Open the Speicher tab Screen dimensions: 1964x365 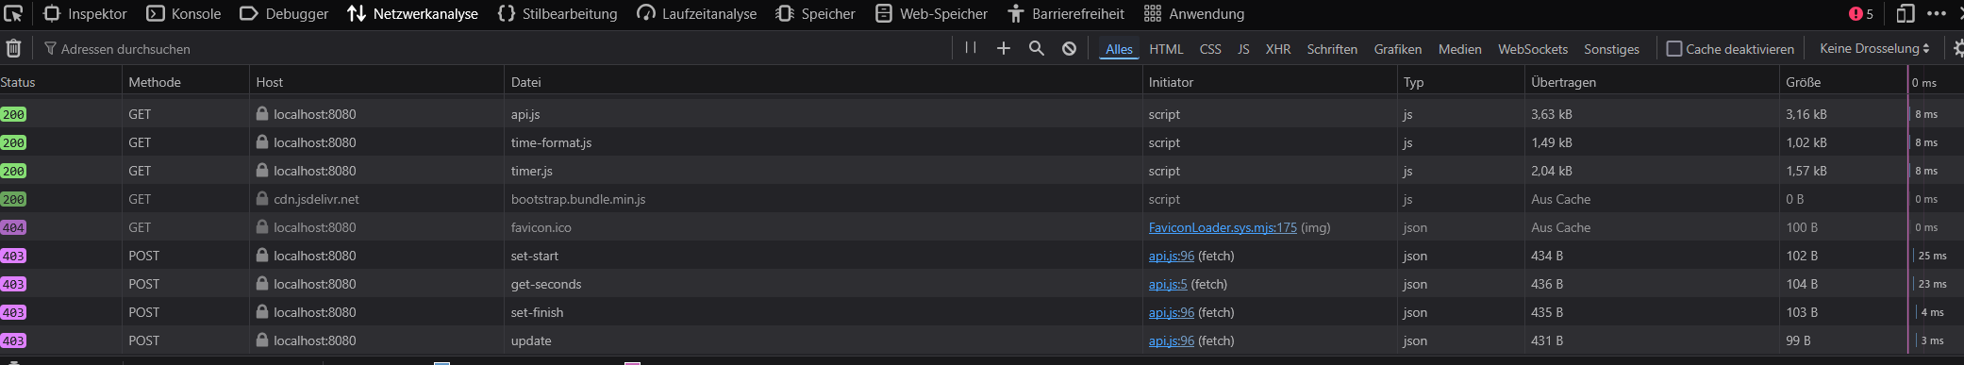(815, 13)
